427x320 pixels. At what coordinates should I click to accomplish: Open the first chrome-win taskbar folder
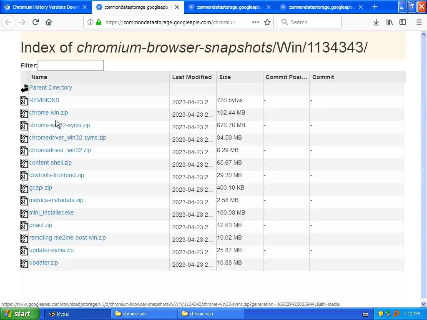[x=144, y=314]
